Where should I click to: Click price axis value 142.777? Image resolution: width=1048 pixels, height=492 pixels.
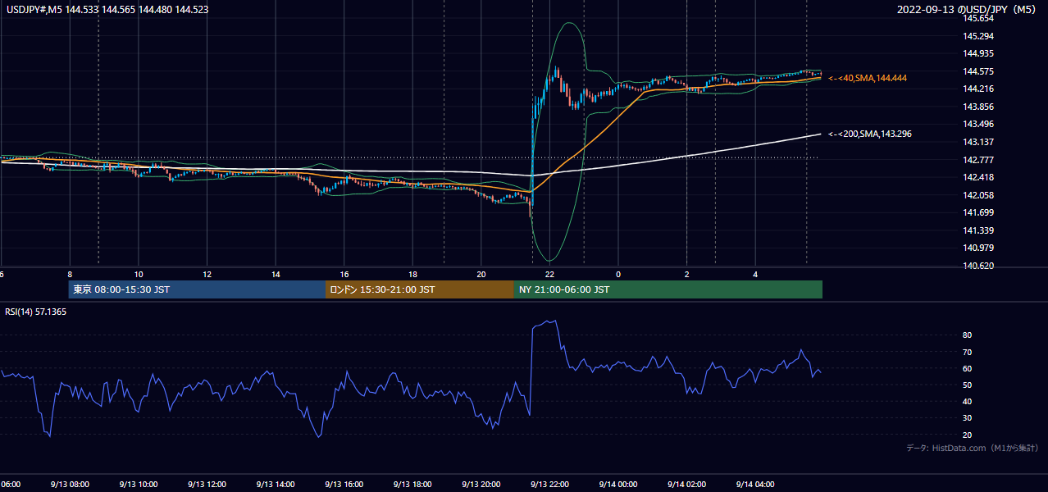click(x=979, y=160)
